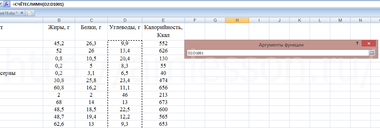This screenshot has height=128, width=380.
Task: Select column N header
Action: click(x=360, y=21)
